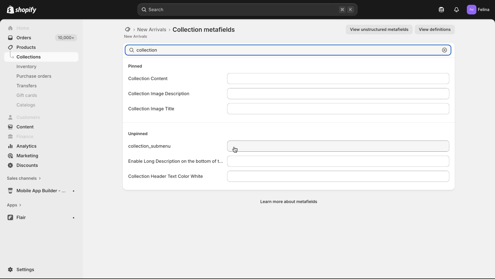Click the Collection Content input field
Viewport: 495px width, 279px height.
click(338, 79)
